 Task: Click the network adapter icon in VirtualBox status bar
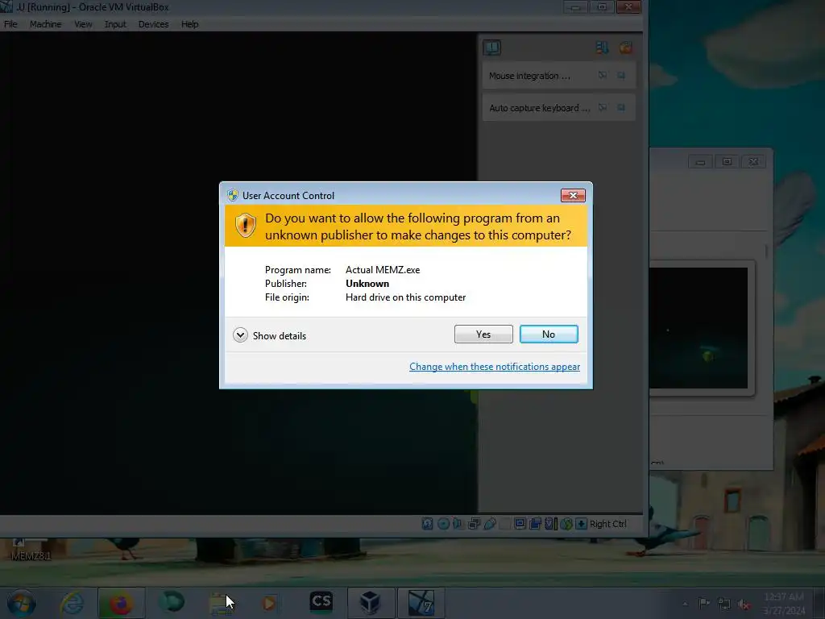pyautogui.click(x=474, y=524)
